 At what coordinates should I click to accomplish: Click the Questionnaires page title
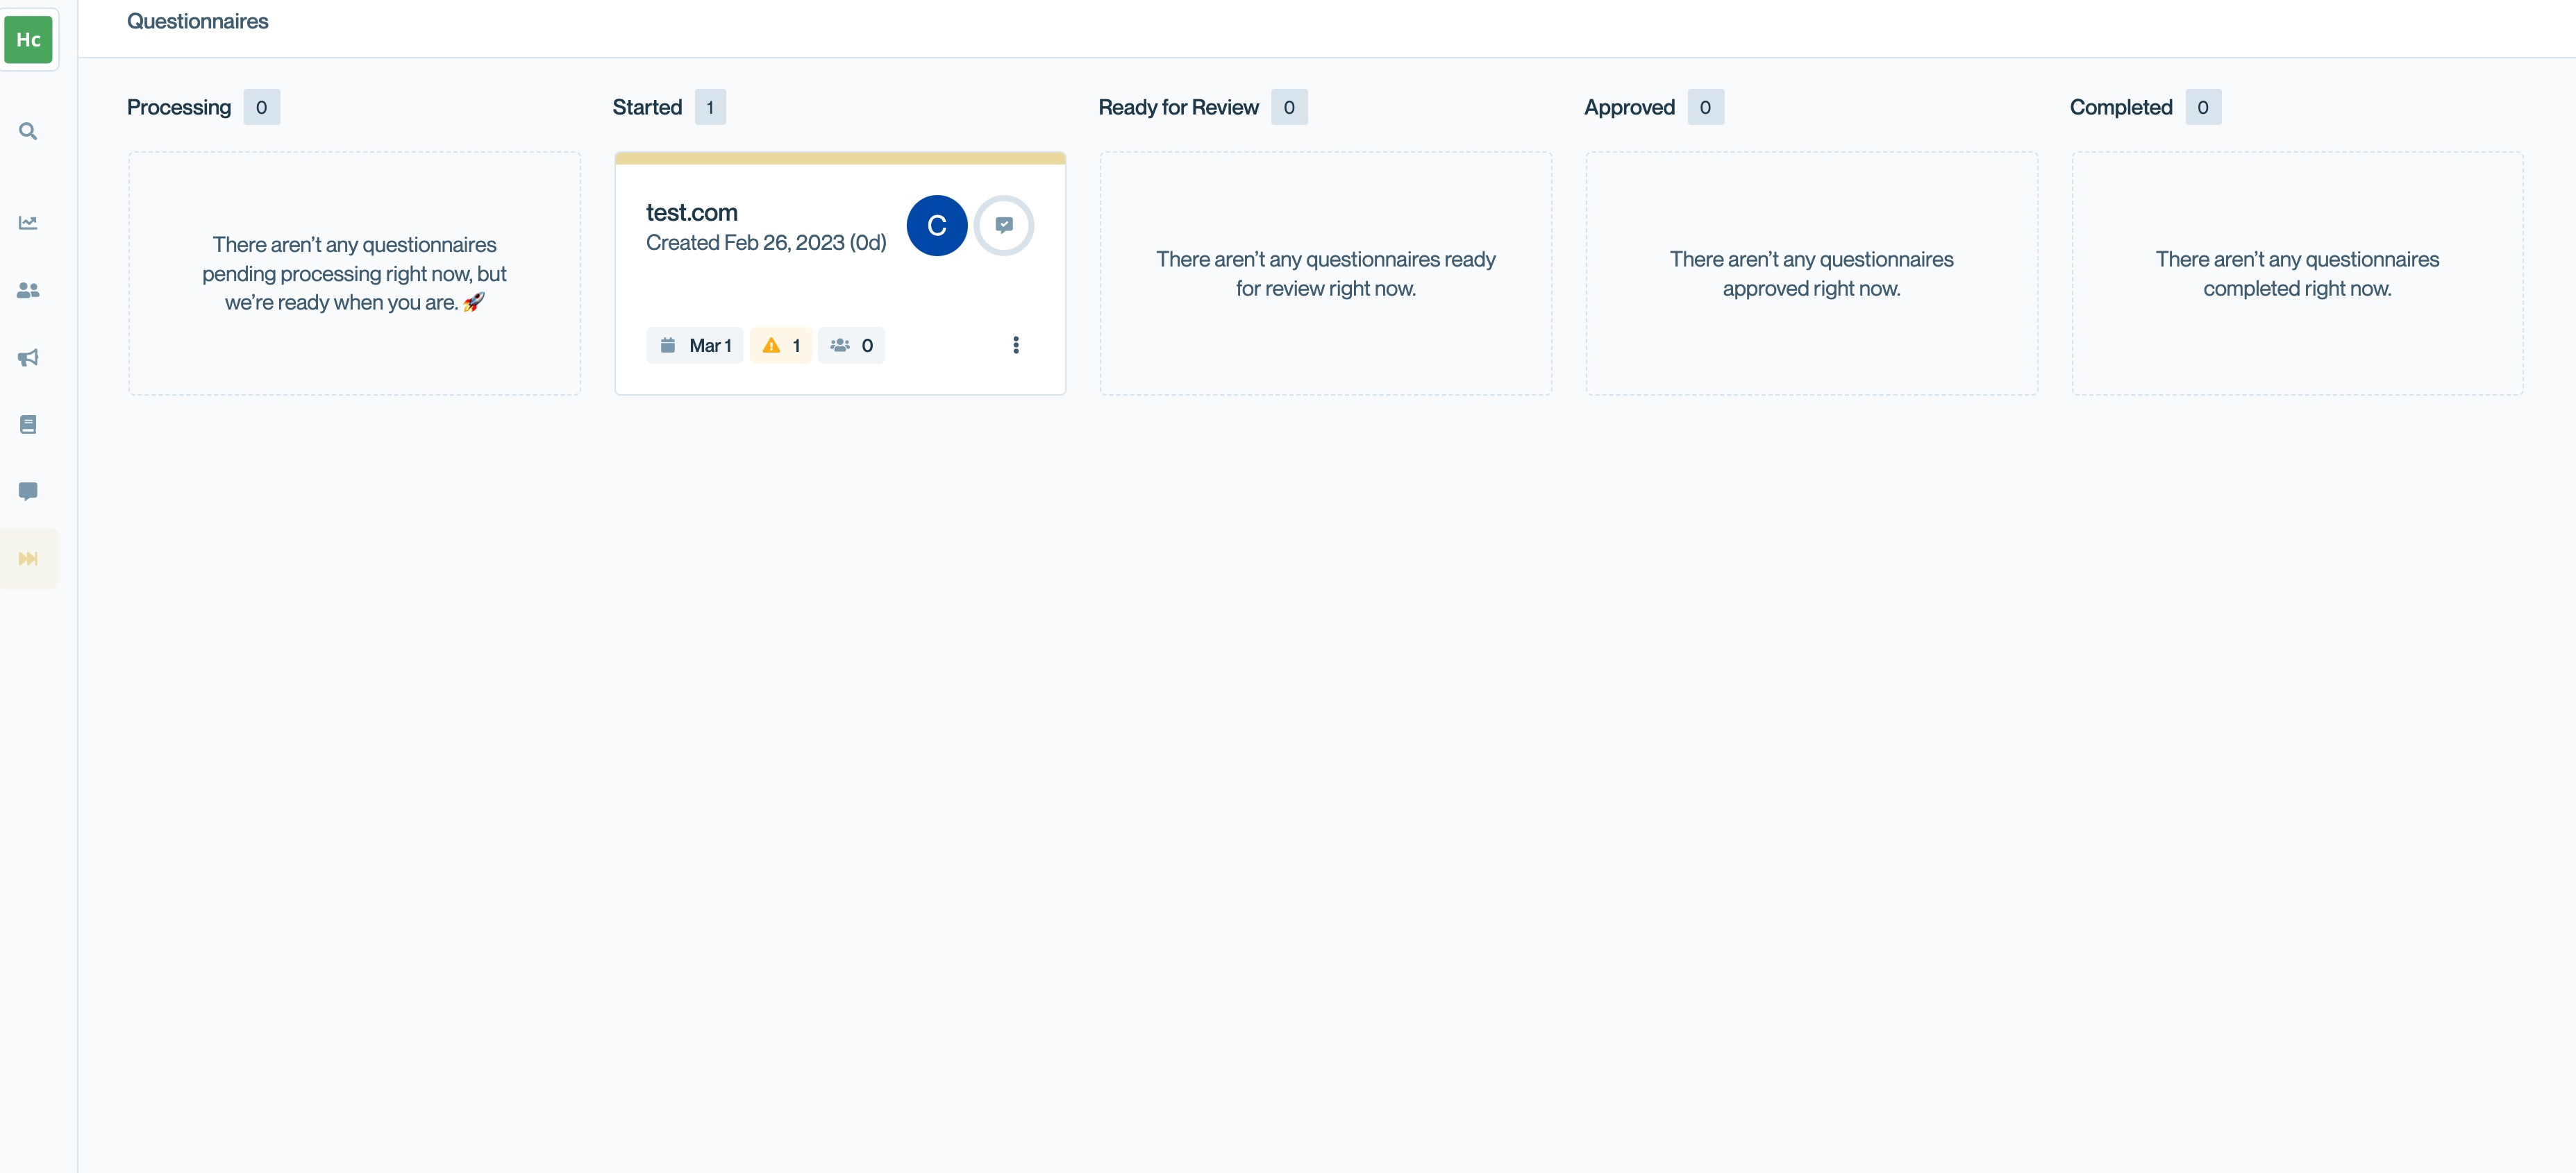point(197,21)
